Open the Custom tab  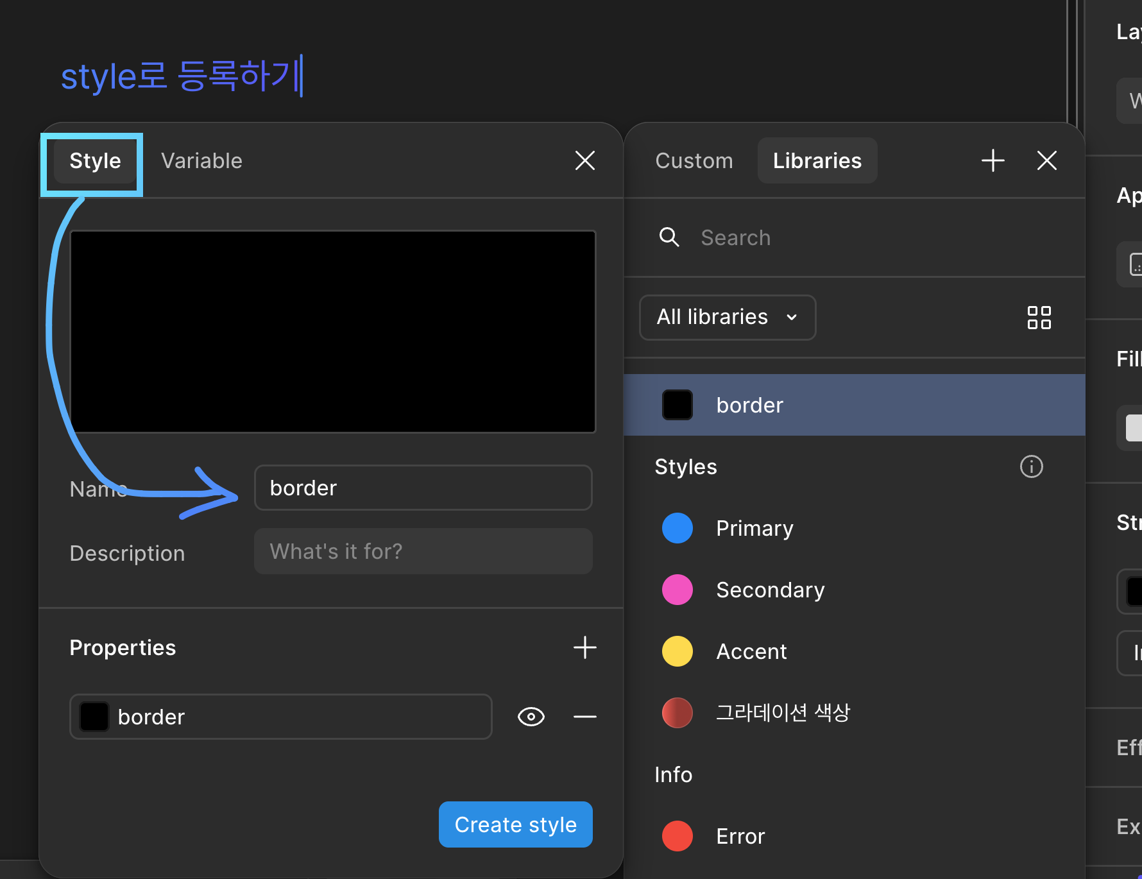click(694, 161)
